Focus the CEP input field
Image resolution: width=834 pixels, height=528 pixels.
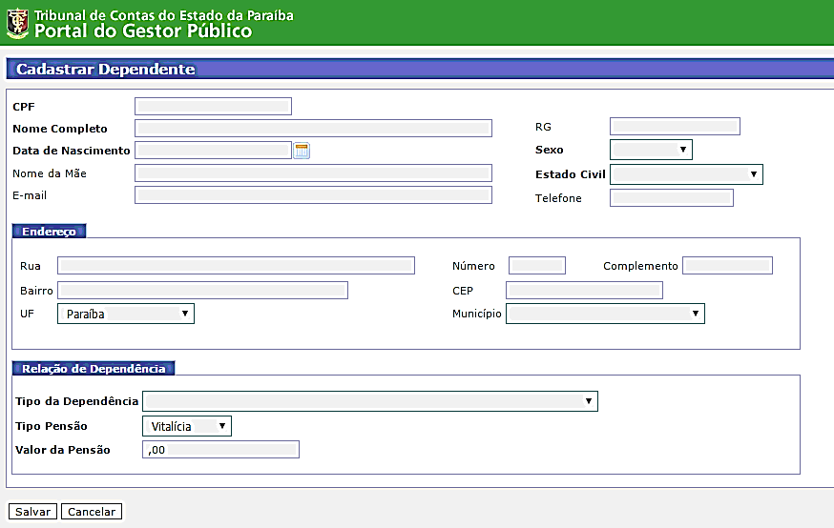(x=584, y=290)
